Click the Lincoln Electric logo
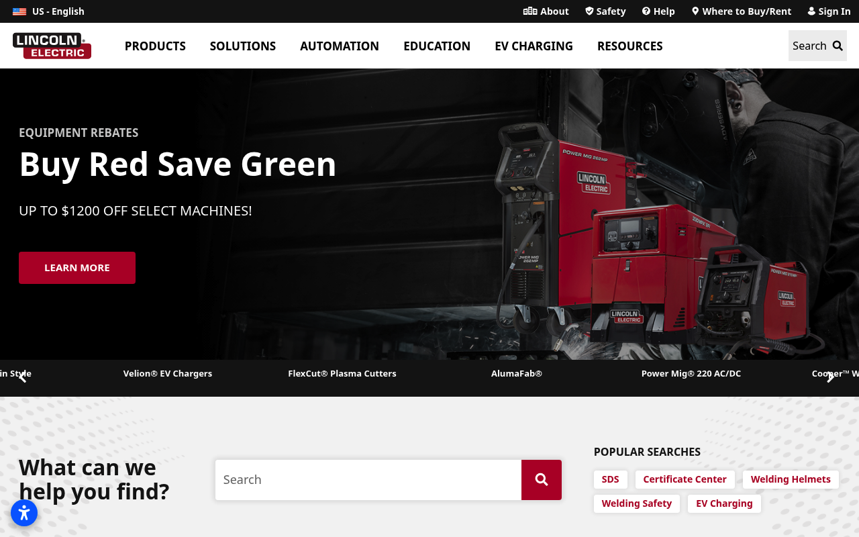This screenshot has height=537, width=859. (x=52, y=46)
